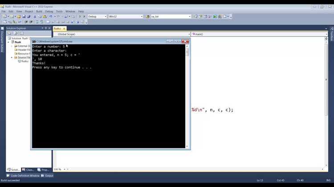Select the Header Files folder in the tree
334x187 pixels.
tap(22, 50)
